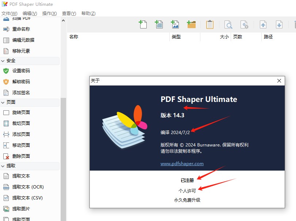Image resolution: width=296 pixels, height=221 pixels.
Task: Choose 旋转页面 from the sidebar
Action: (x=21, y=113)
